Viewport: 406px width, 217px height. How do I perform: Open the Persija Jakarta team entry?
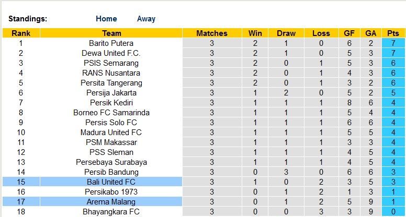tap(111, 93)
